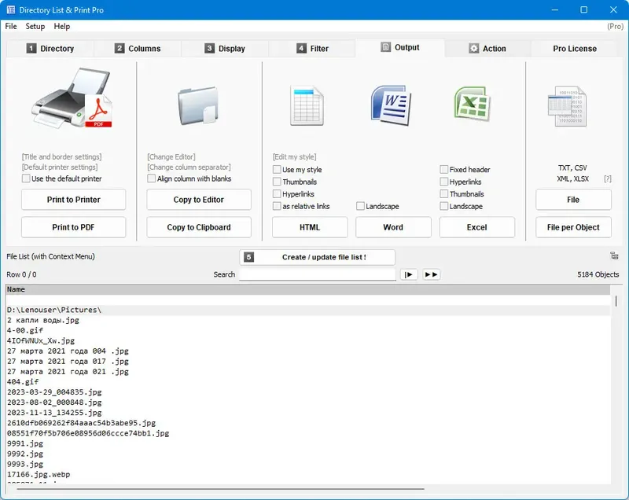Enable Use the default printer checkbox
This screenshot has width=629, height=500.
pyautogui.click(x=26, y=178)
